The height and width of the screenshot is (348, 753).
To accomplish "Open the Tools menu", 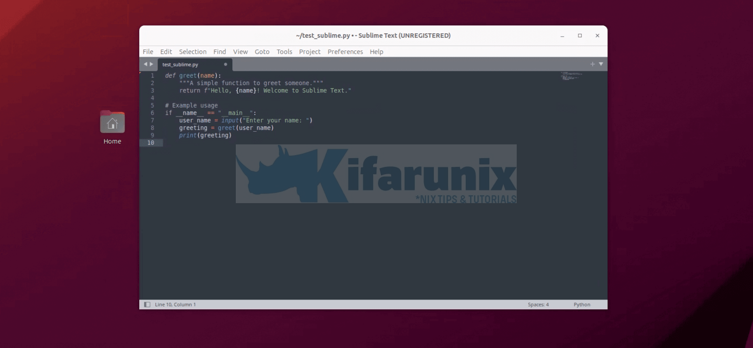I will point(284,51).
